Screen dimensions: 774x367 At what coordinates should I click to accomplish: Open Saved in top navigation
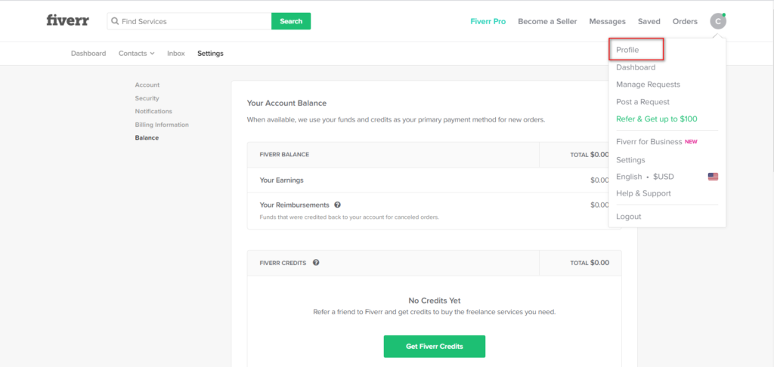pos(649,21)
